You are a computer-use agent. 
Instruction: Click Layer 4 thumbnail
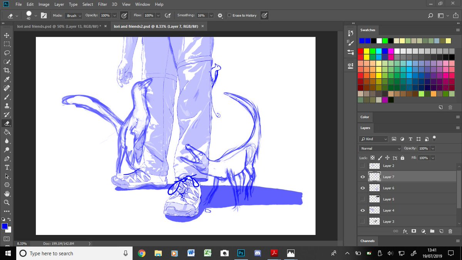(x=374, y=210)
